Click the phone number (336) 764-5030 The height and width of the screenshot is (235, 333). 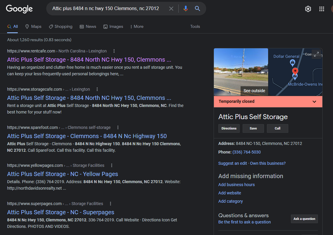click(246, 152)
